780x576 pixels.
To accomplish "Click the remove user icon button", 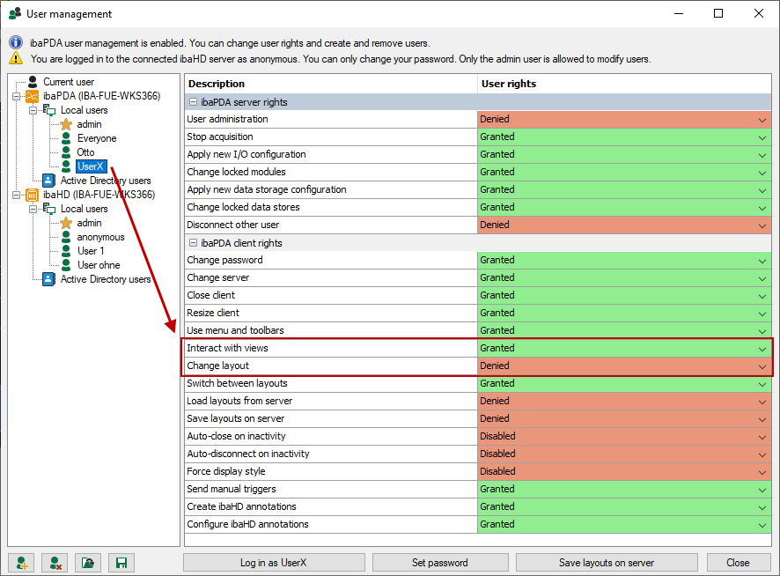I will (55, 563).
